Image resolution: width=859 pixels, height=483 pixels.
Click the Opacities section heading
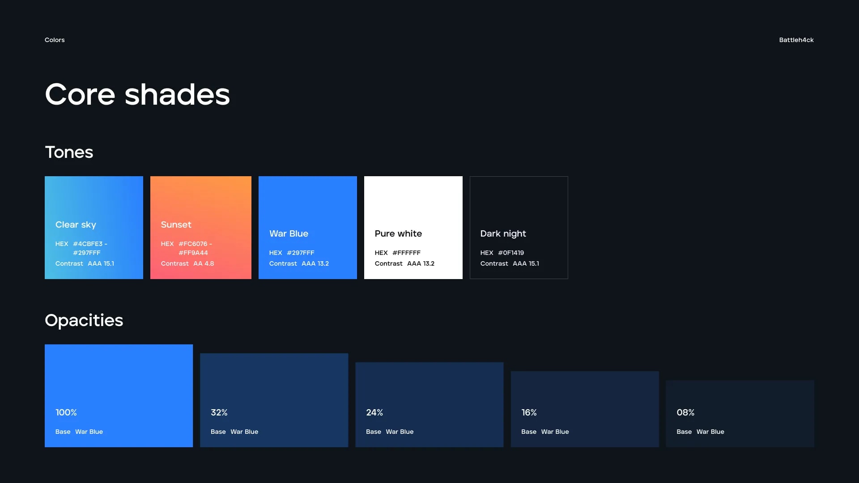pyautogui.click(x=84, y=320)
